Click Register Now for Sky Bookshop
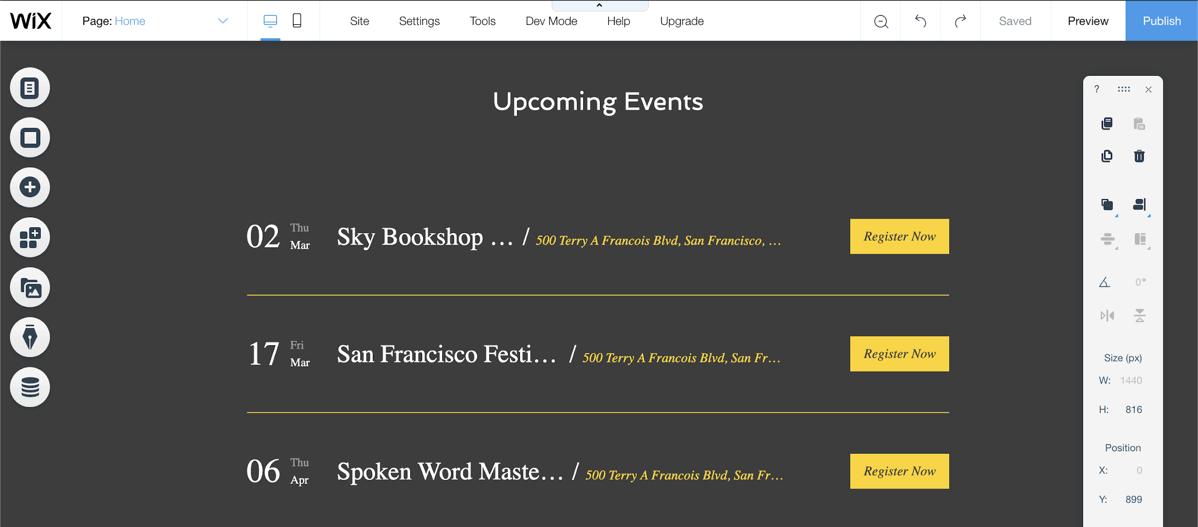 (899, 236)
